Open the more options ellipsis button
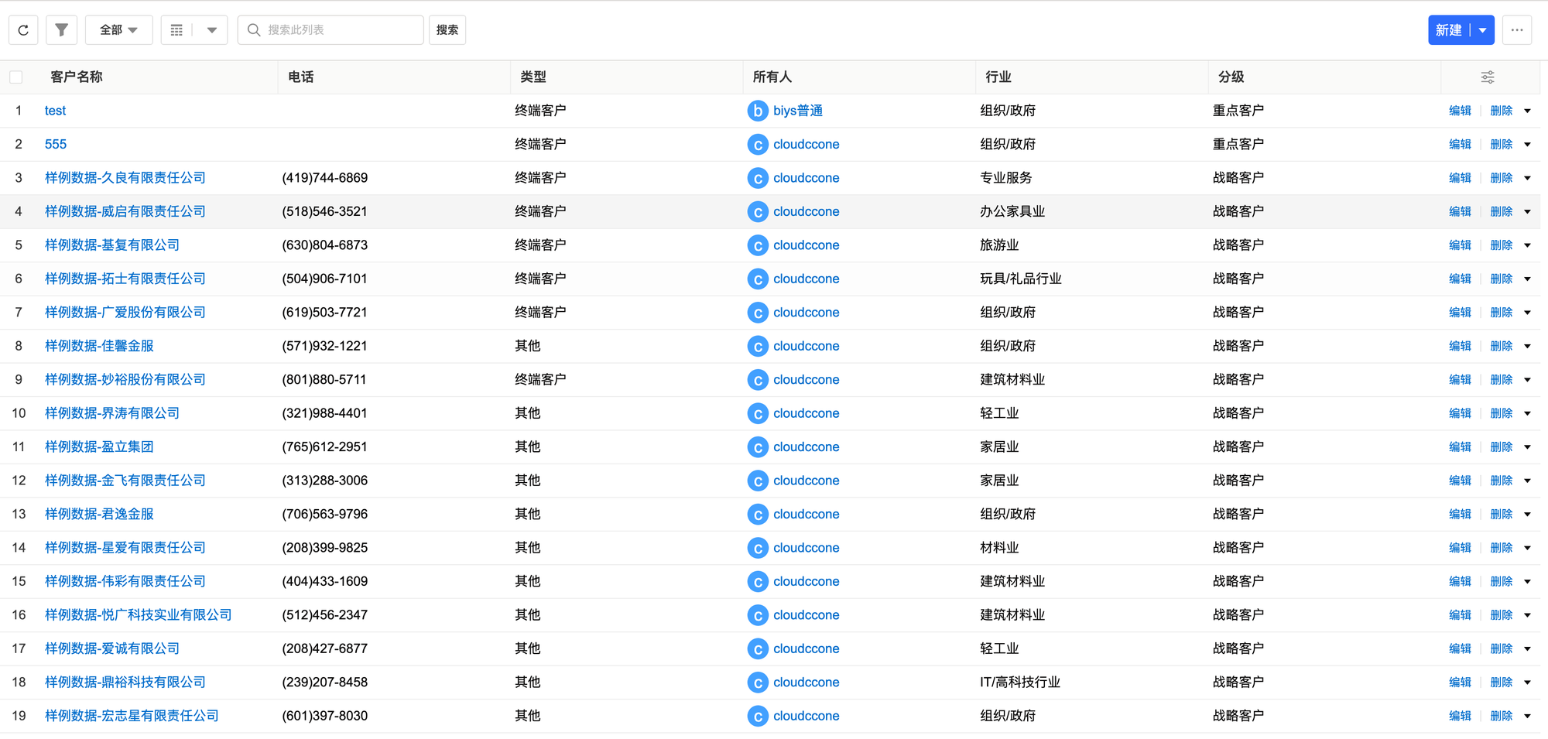Image resolution: width=1548 pixels, height=739 pixels. 1516,30
